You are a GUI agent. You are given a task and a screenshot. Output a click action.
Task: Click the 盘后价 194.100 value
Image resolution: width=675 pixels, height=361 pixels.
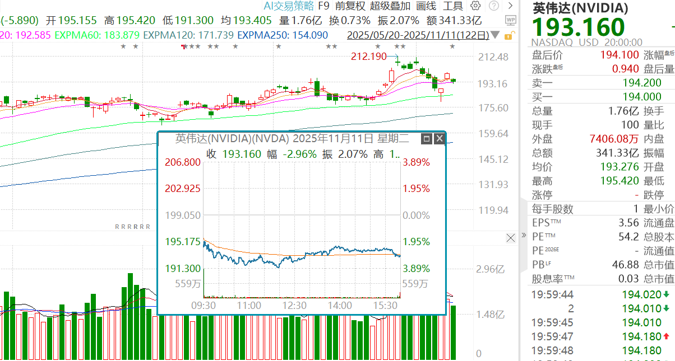(619, 55)
